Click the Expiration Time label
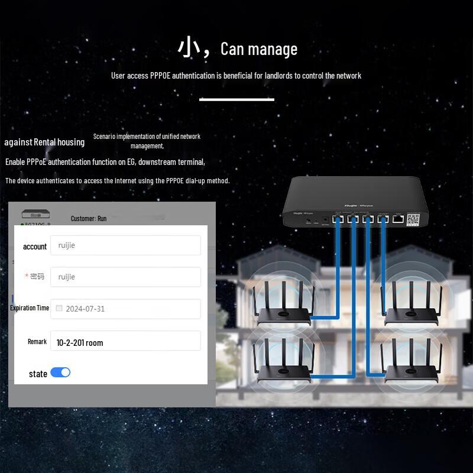The width and height of the screenshot is (473, 473). tap(30, 308)
